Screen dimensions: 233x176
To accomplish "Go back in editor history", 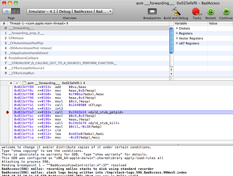I will 11,83.
